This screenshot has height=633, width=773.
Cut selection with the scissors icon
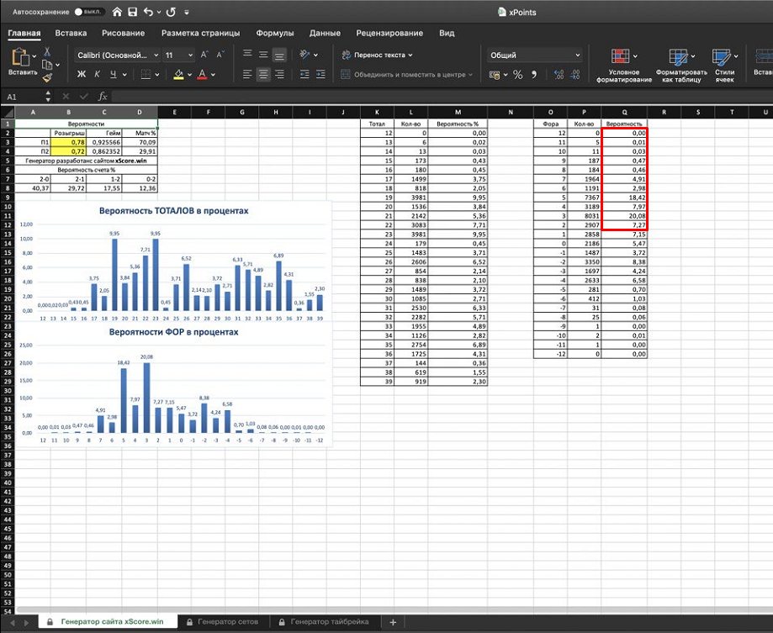coord(47,51)
